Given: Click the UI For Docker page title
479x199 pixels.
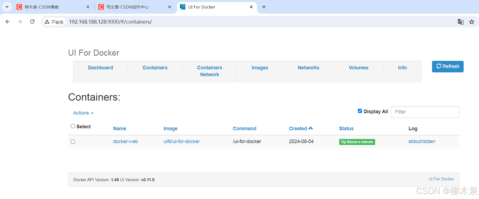Looking at the screenshot, I should 94,53.
